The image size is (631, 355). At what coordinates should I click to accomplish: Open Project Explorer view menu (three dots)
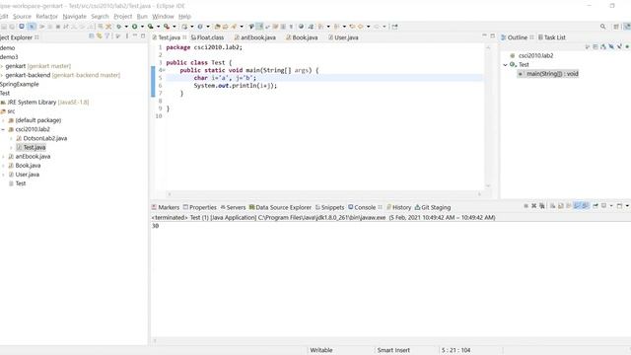[127, 36]
